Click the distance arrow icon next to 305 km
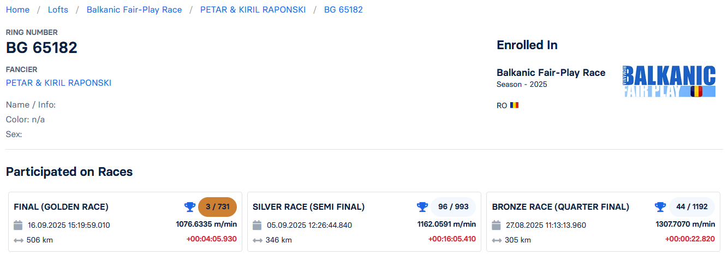The image size is (728, 260). coord(497,240)
